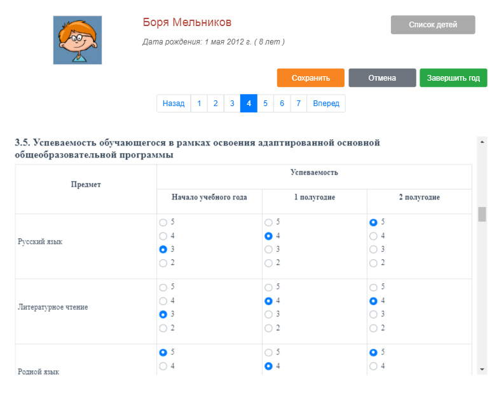Set Литературное чтение 1 полугодие grade to 5
This screenshot has width=499, height=397.
click(268, 288)
